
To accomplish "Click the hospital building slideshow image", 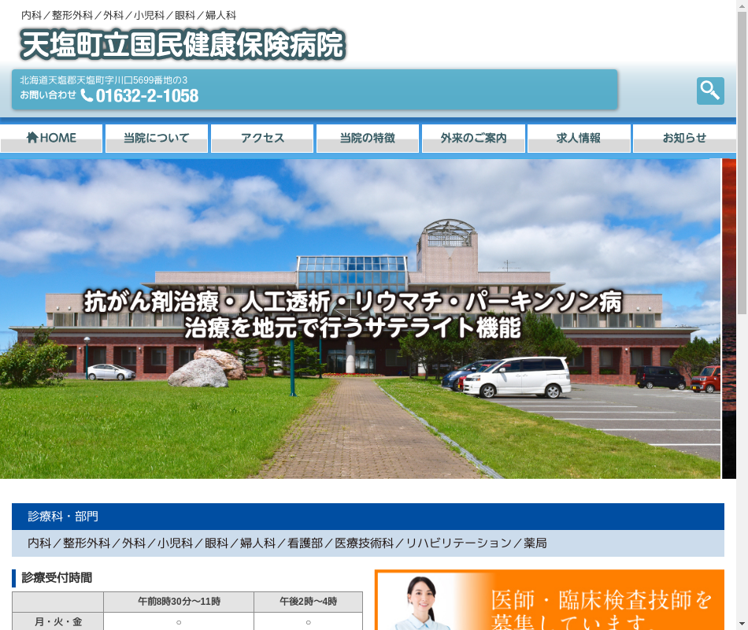I will pos(360,319).
